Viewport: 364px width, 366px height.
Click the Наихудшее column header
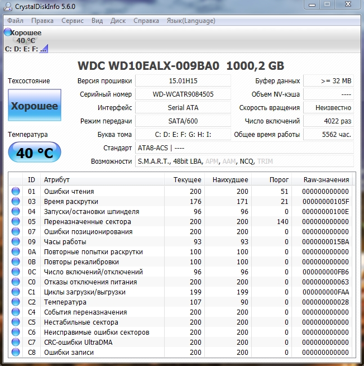click(228, 179)
